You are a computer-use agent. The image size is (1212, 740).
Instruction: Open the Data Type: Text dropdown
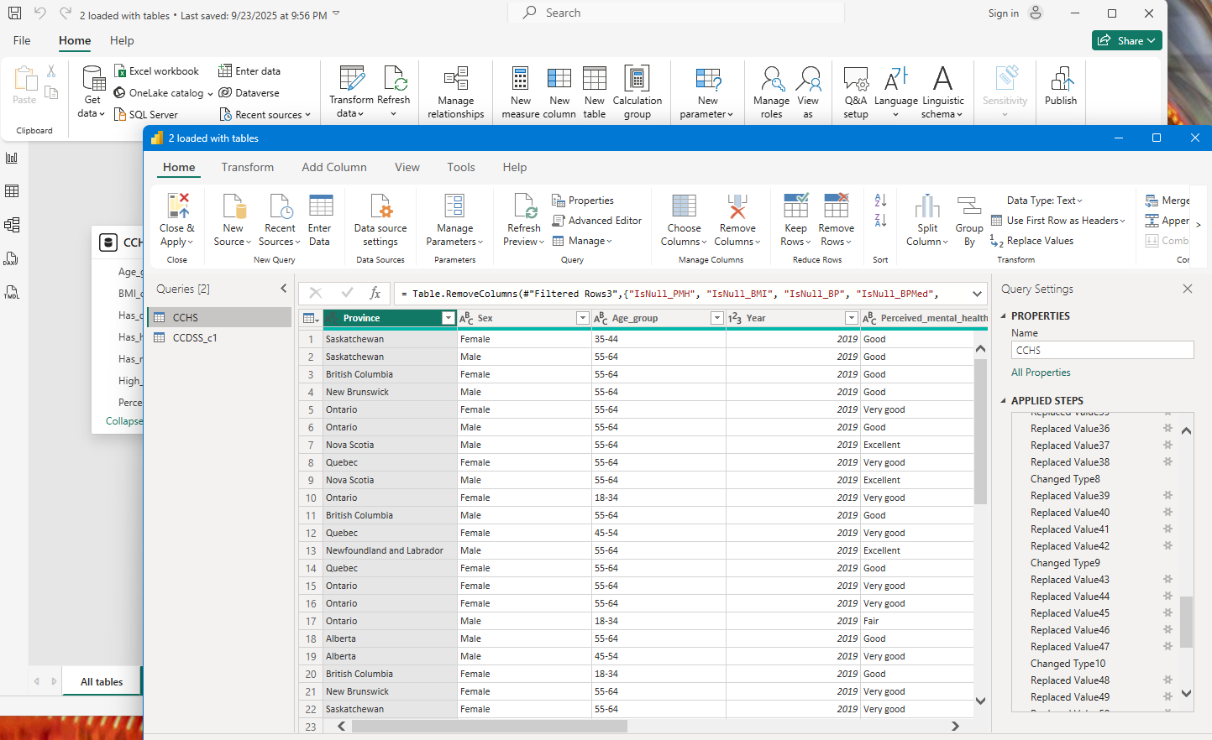click(x=1045, y=201)
